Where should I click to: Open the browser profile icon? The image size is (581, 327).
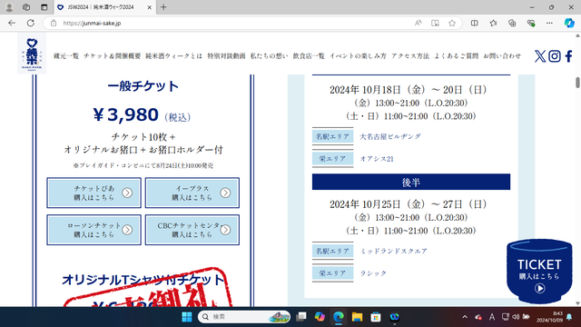point(9,7)
